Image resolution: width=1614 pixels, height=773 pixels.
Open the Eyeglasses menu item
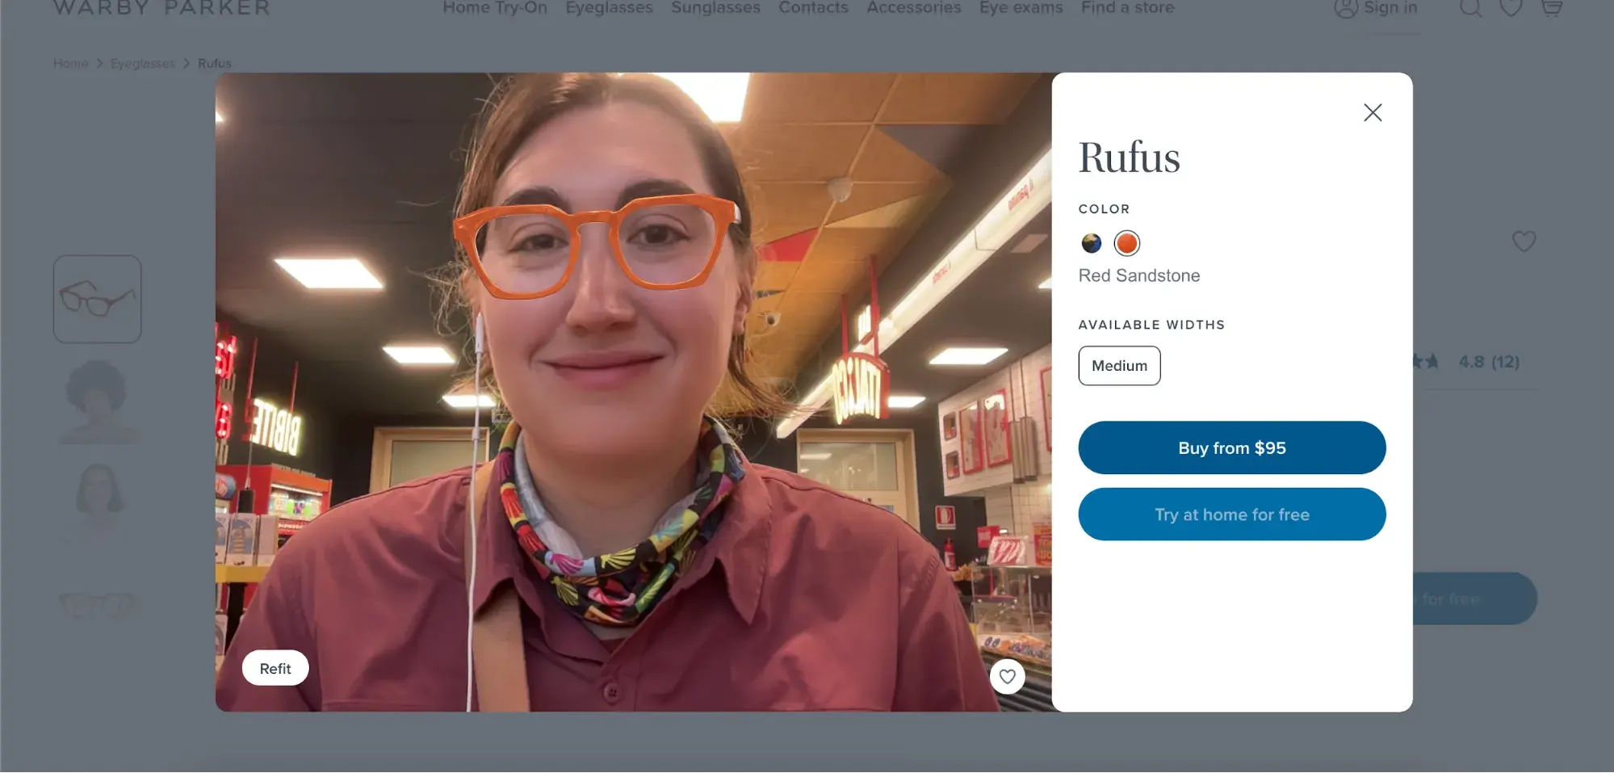(609, 8)
